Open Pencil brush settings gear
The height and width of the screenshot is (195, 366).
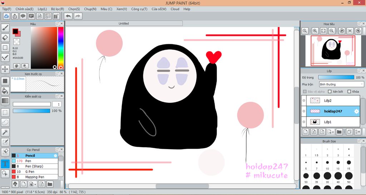click(55, 156)
